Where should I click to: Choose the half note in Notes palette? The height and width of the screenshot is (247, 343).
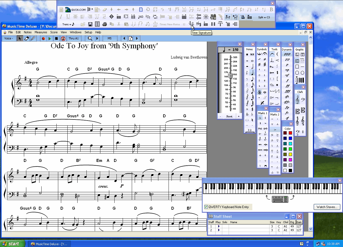(x=252, y=66)
